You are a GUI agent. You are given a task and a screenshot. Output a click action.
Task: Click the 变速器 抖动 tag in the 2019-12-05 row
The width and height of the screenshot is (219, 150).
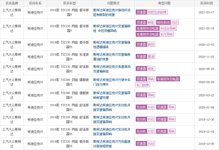pyautogui.click(x=145, y=144)
